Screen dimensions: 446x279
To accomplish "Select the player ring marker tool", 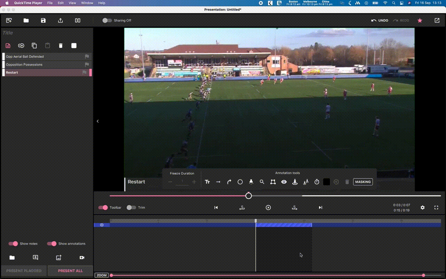I will click(295, 182).
